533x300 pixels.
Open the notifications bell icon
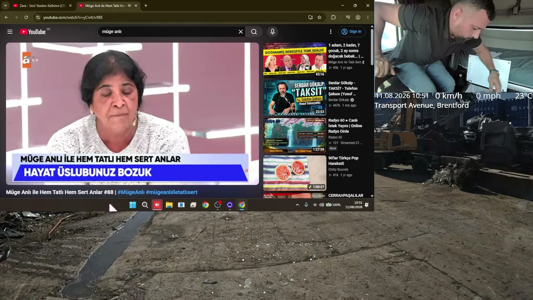coord(367,205)
